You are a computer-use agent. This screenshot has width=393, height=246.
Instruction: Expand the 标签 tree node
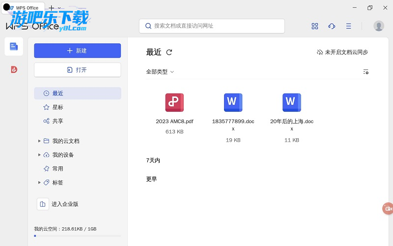pyautogui.click(x=39, y=183)
